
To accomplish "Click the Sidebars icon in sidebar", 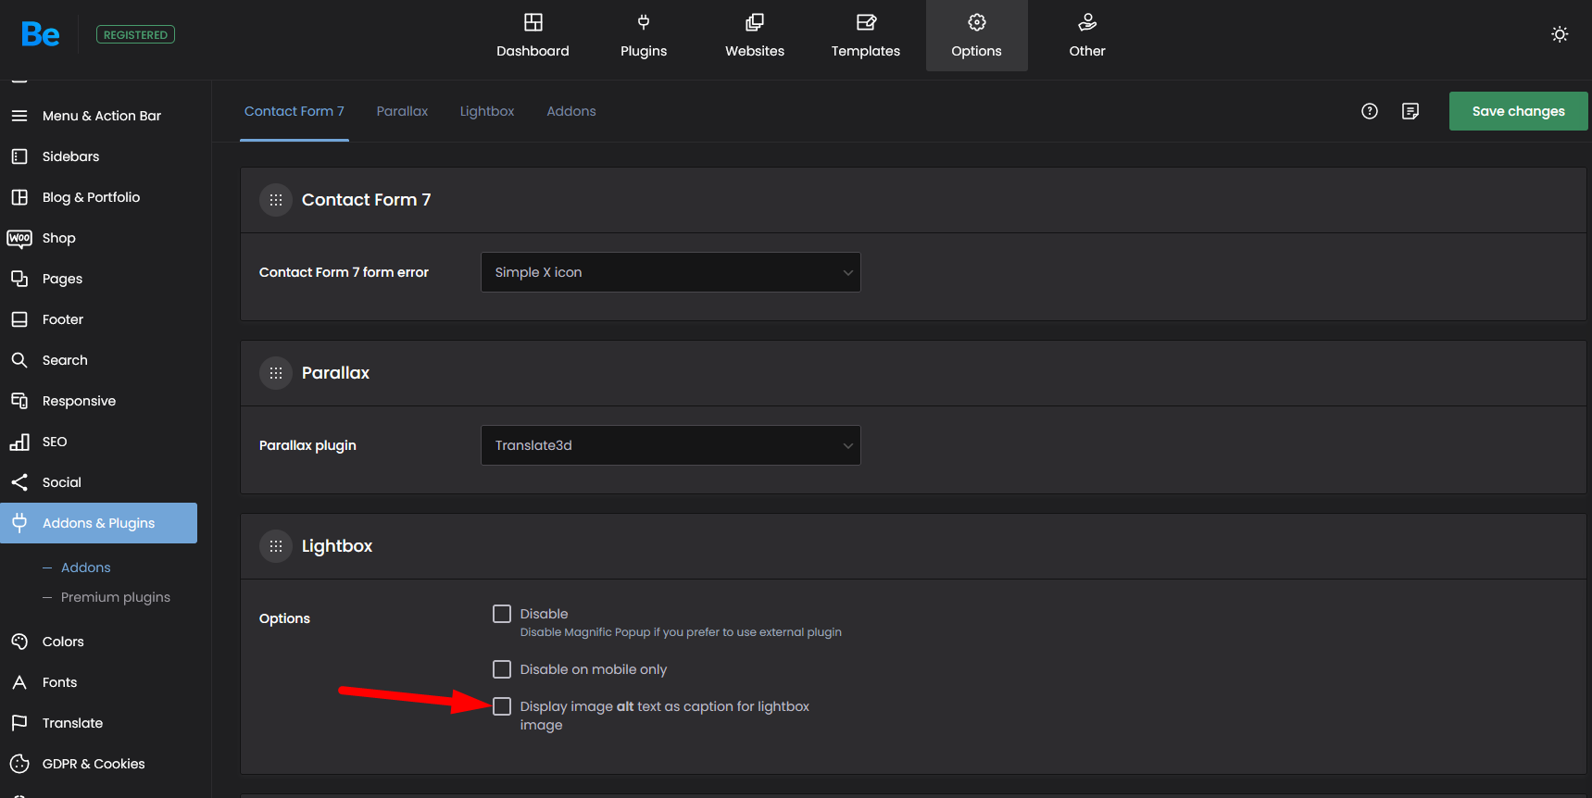I will coord(19,156).
